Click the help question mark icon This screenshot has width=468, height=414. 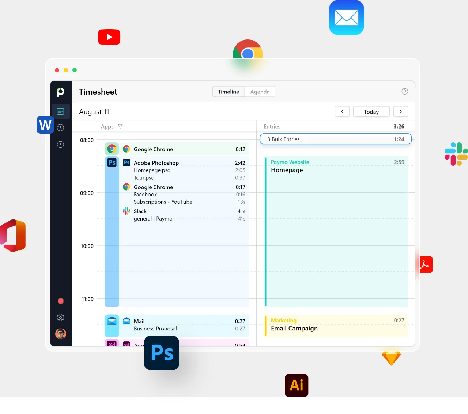(405, 92)
